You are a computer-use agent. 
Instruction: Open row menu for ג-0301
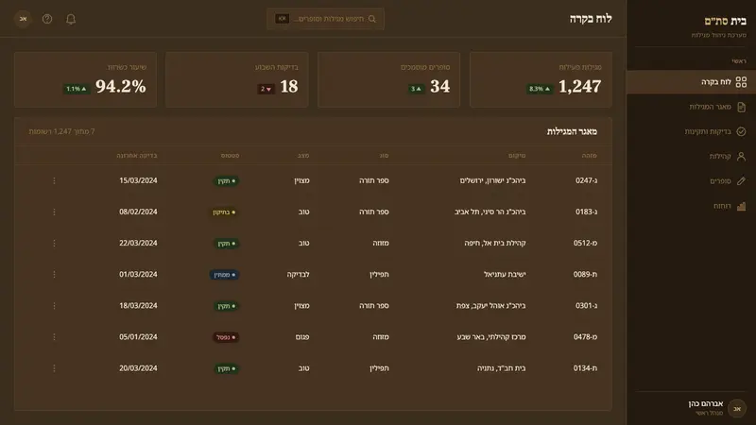[x=54, y=306]
